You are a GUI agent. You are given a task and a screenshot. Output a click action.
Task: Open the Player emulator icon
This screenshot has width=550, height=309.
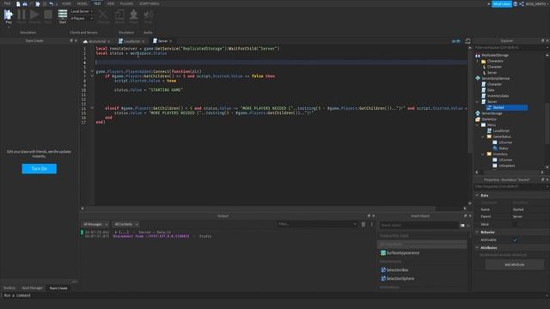[134, 15]
